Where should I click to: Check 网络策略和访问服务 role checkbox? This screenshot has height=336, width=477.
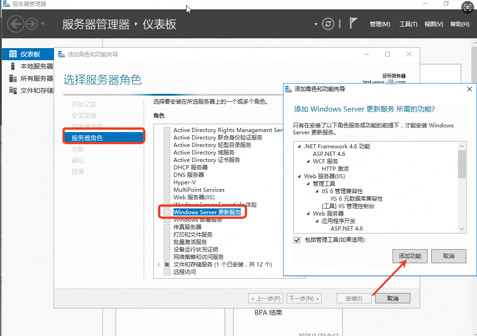[167, 257]
